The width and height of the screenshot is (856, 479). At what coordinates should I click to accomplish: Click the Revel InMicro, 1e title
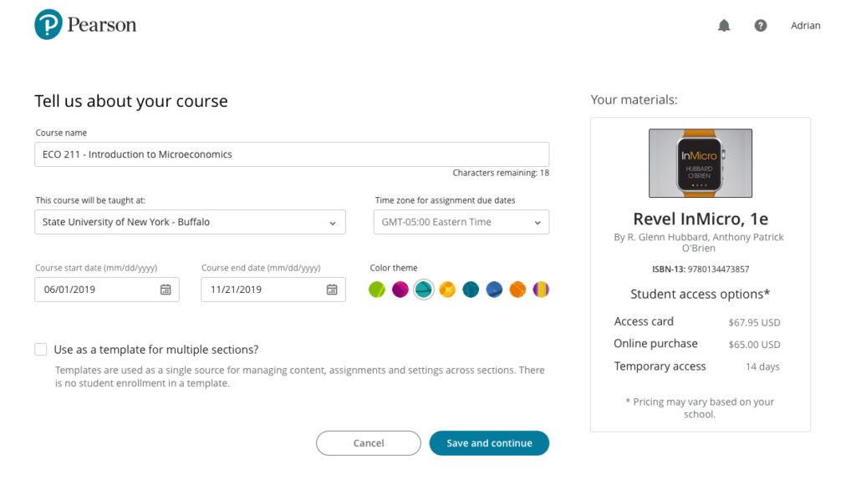[x=701, y=219]
